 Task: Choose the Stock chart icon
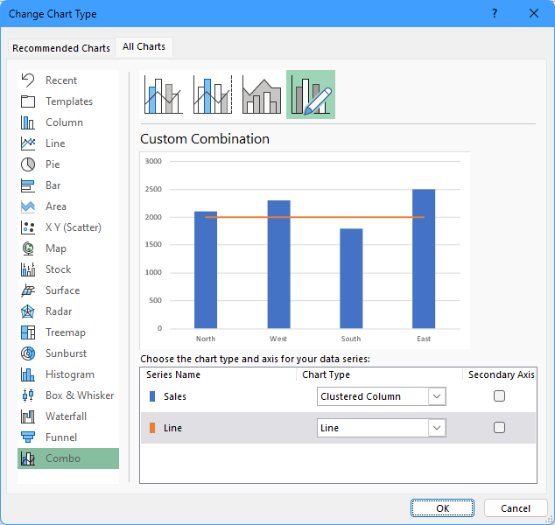point(28,269)
